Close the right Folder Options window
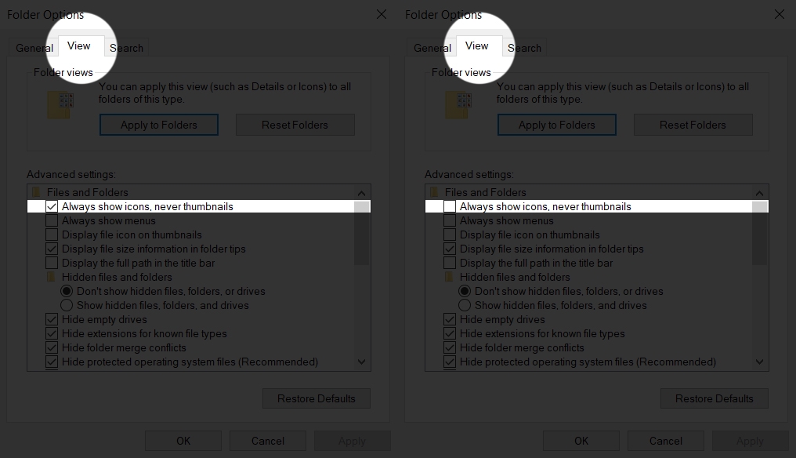The image size is (796, 458). point(780,14)
